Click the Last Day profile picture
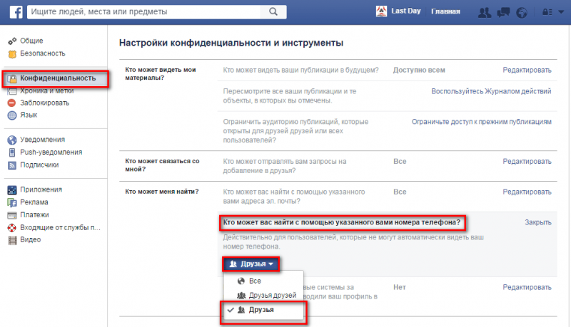571x327 pixels. pyautogui.click(x=381, y=11)
